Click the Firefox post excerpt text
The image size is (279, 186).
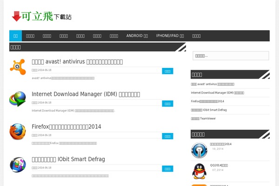[64, 143]
